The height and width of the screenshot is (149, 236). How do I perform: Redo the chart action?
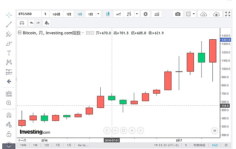(38, 23)
